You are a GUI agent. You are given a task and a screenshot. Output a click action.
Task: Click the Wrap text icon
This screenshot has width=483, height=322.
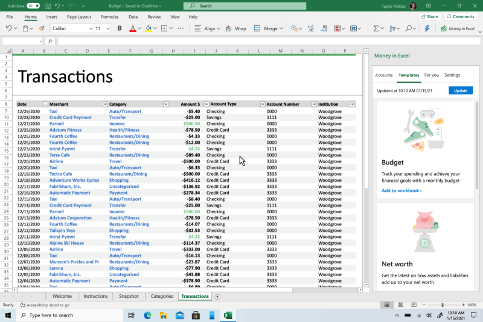(229, 28)
